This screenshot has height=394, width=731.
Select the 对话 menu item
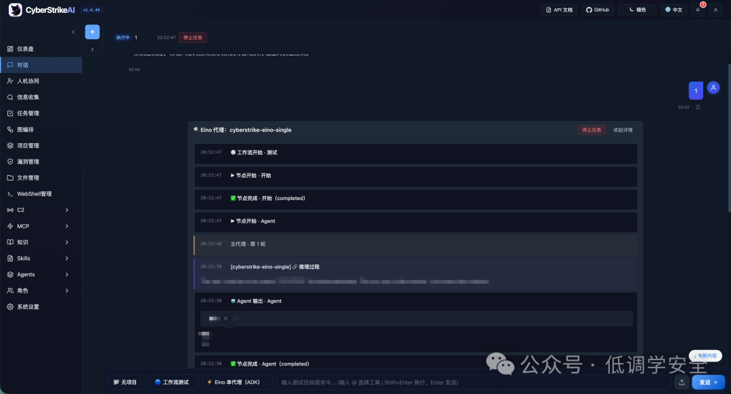point(41,65)
